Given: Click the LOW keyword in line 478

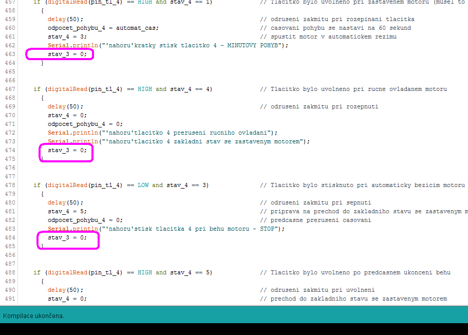Looking at the screenshot, I should (x=143, y=185).
